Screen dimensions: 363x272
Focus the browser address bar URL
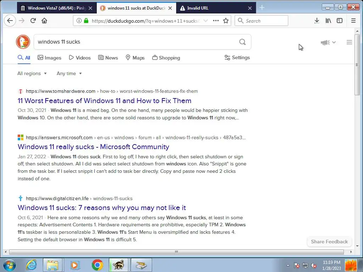click(x=145, y=21)
